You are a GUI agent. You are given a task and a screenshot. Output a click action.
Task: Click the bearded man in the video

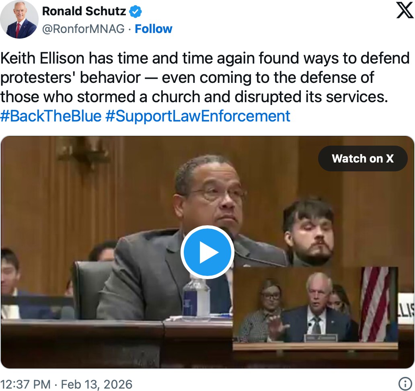(x=309, y=233)
